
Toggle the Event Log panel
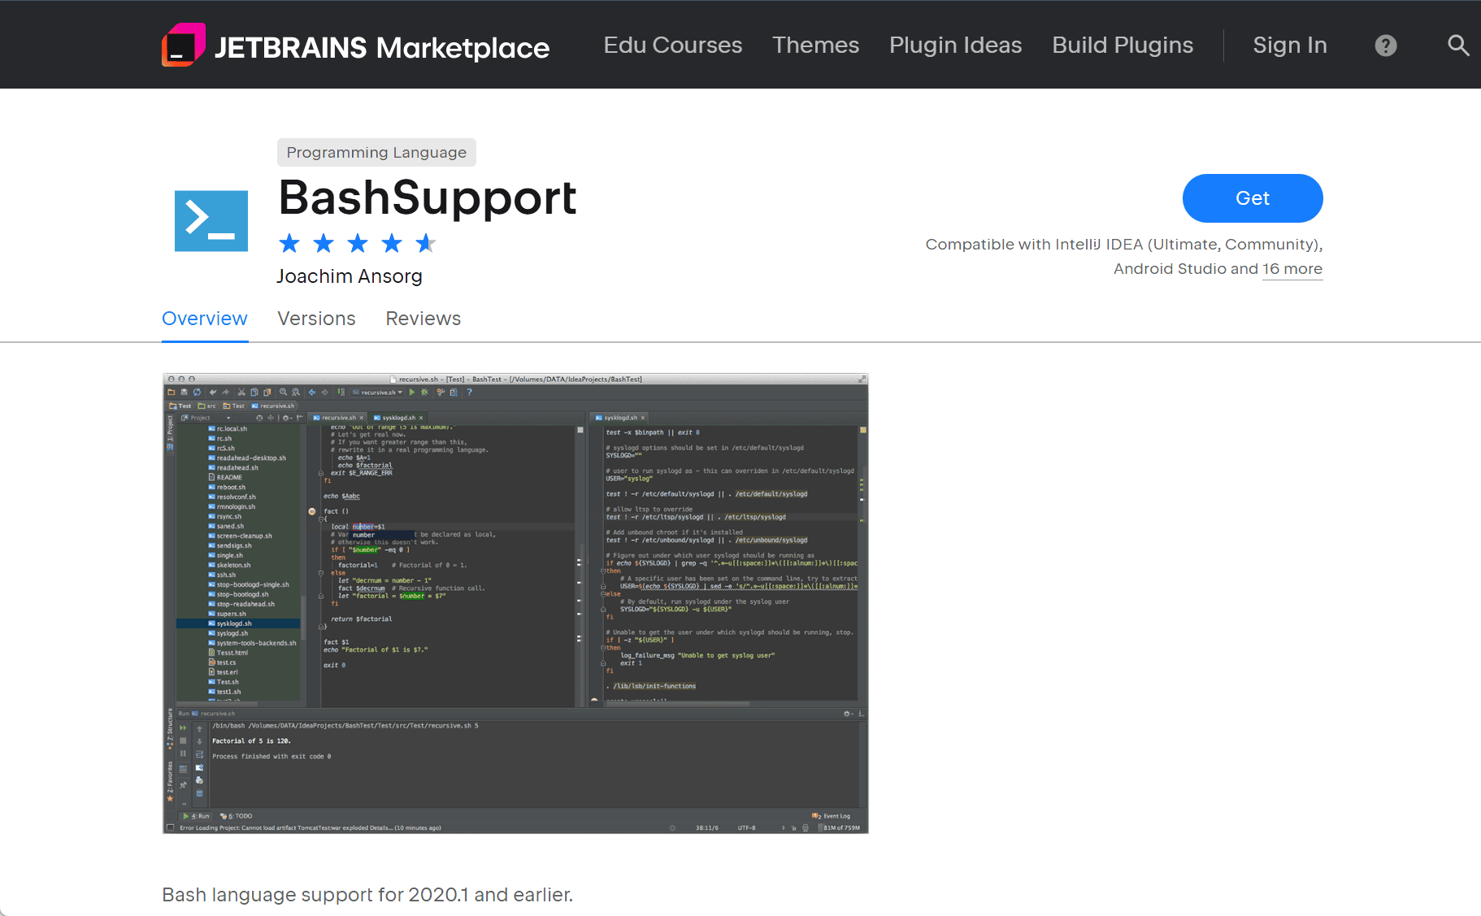pyautogui.click(x=837, y=816)
